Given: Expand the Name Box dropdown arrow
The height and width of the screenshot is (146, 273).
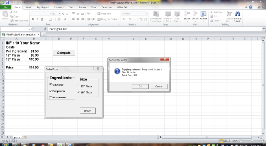Looking at the screenshot, I should pyautogui.click(x=29, y=29).
